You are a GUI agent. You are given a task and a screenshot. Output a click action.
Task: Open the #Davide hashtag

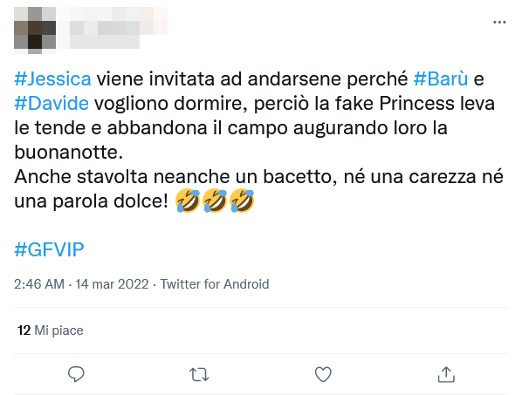tap(52, 104)
